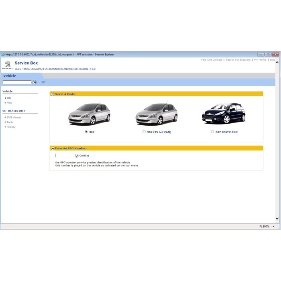Click the zoom magnifier icon in status bar

[x=261, y=226]
